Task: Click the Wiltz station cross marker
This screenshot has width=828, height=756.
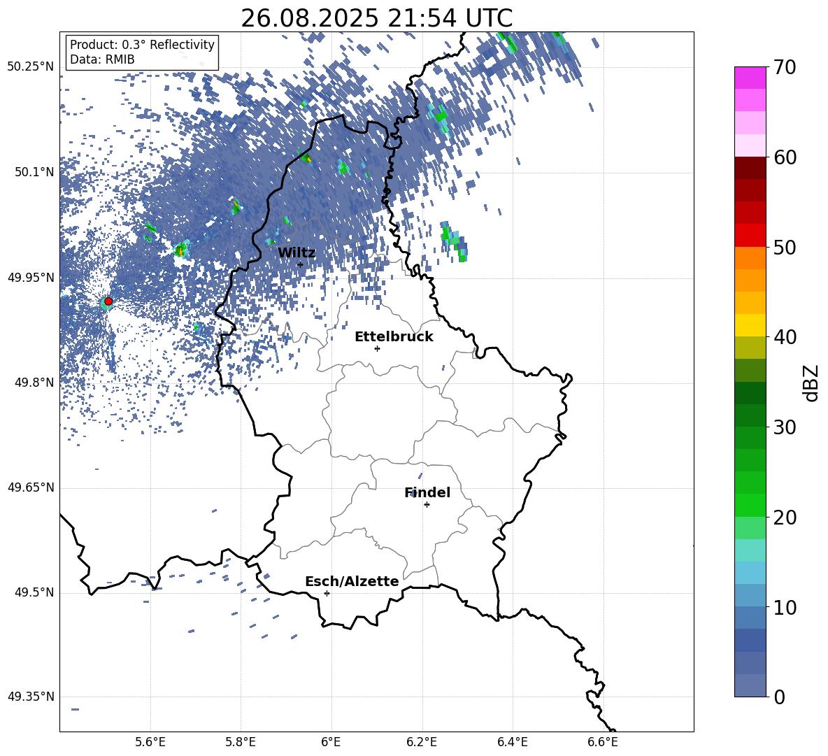Action: coord(301,264)
